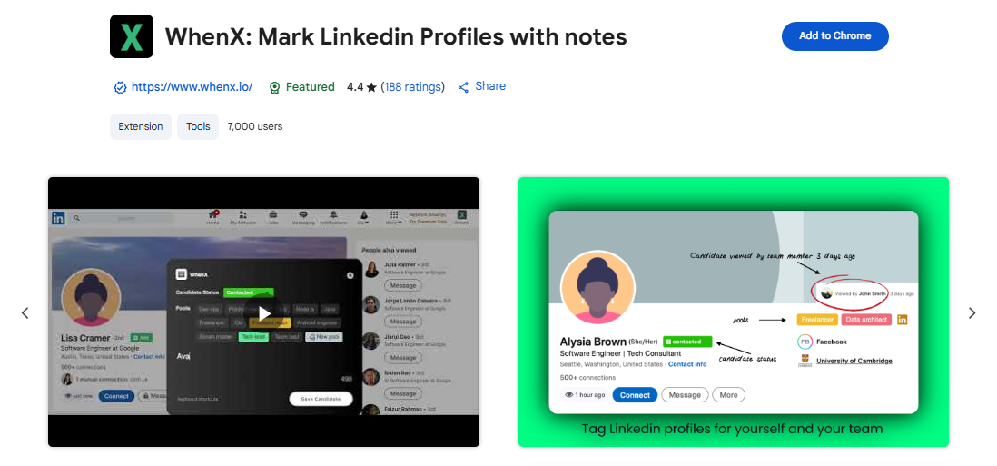Click the WhenX extension logo icon
Image resolution: width=997 pixels, height=466 pixels.
pyautogui.click(x=132, y=36)
